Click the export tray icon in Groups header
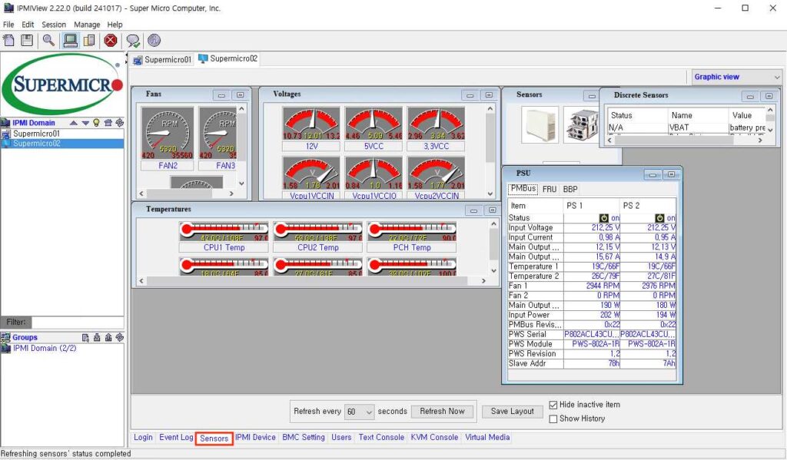The image size is (787, 460). 108,338
